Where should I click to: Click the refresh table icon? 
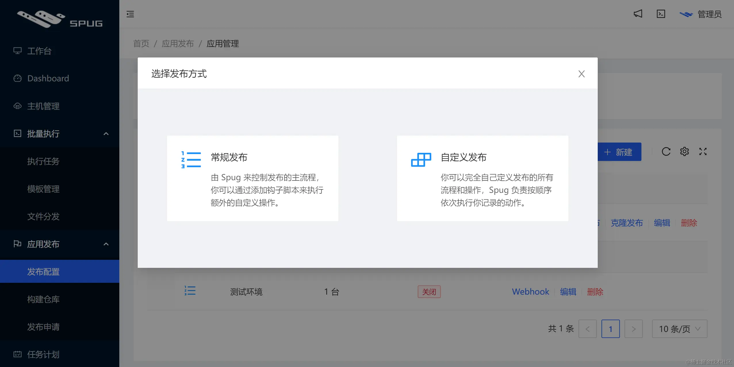tap(666, 151)
